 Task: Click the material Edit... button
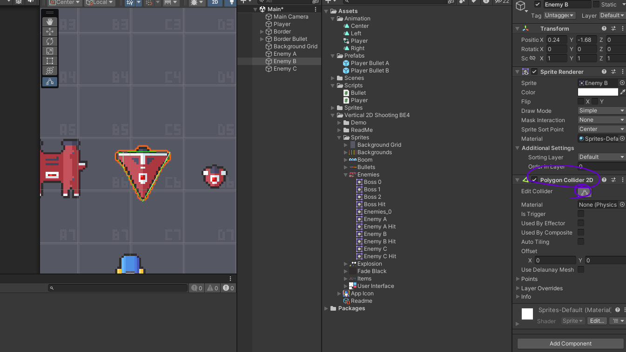click(597, 321)
